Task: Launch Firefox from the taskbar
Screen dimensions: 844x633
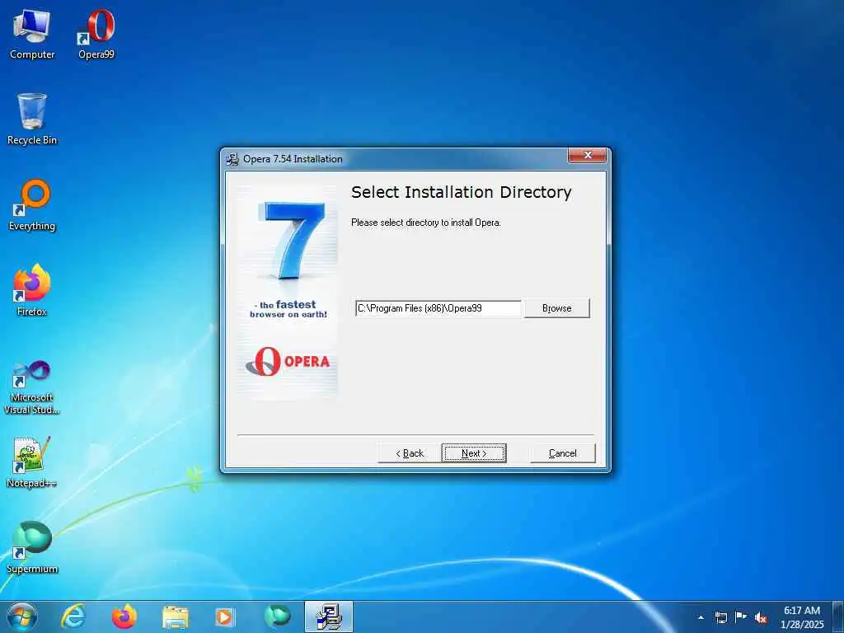Action: 124,617
